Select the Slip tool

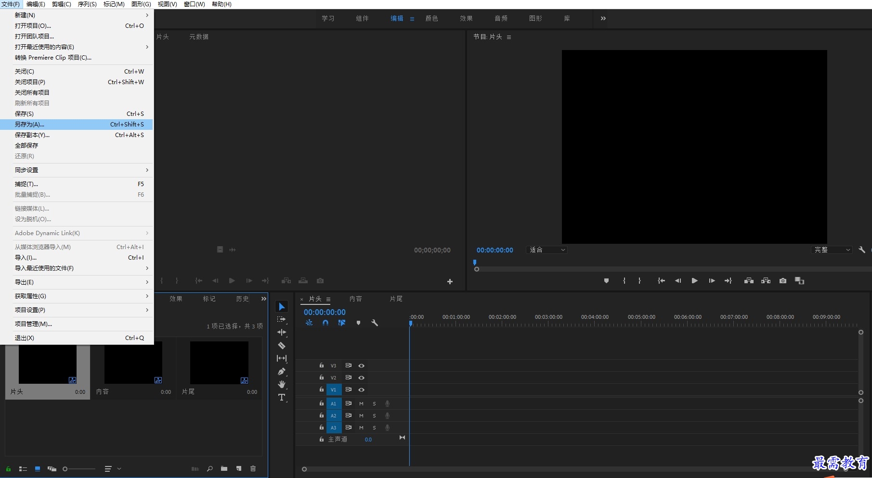[282, 358]
